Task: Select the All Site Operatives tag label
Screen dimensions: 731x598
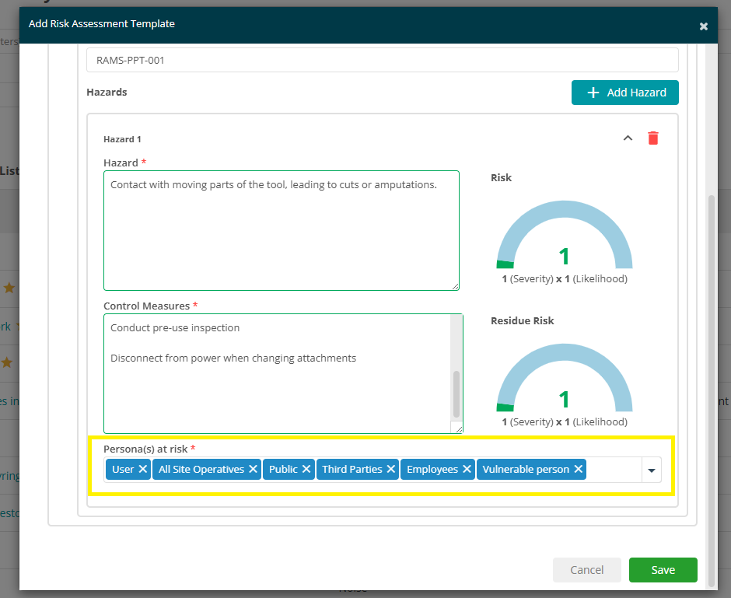Action: point(201,469)
